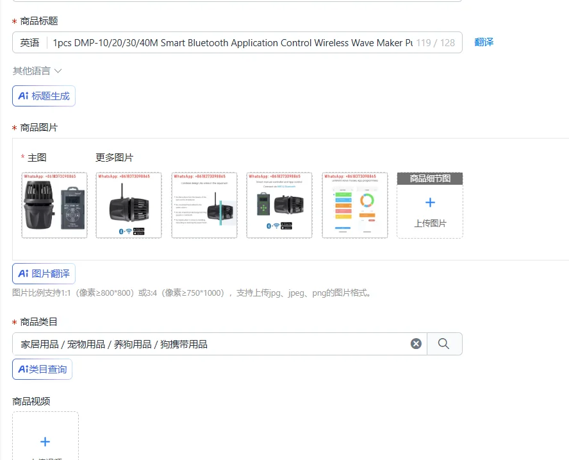Open the app wave modes screenshot thumbnail
Screen dimensions: 569x460
click(x=355, y=205)
